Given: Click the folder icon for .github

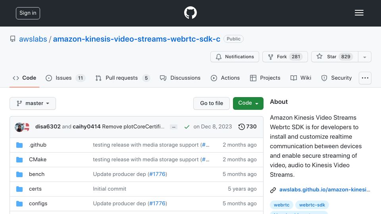Looking at the screenshot, I should 19,145.
